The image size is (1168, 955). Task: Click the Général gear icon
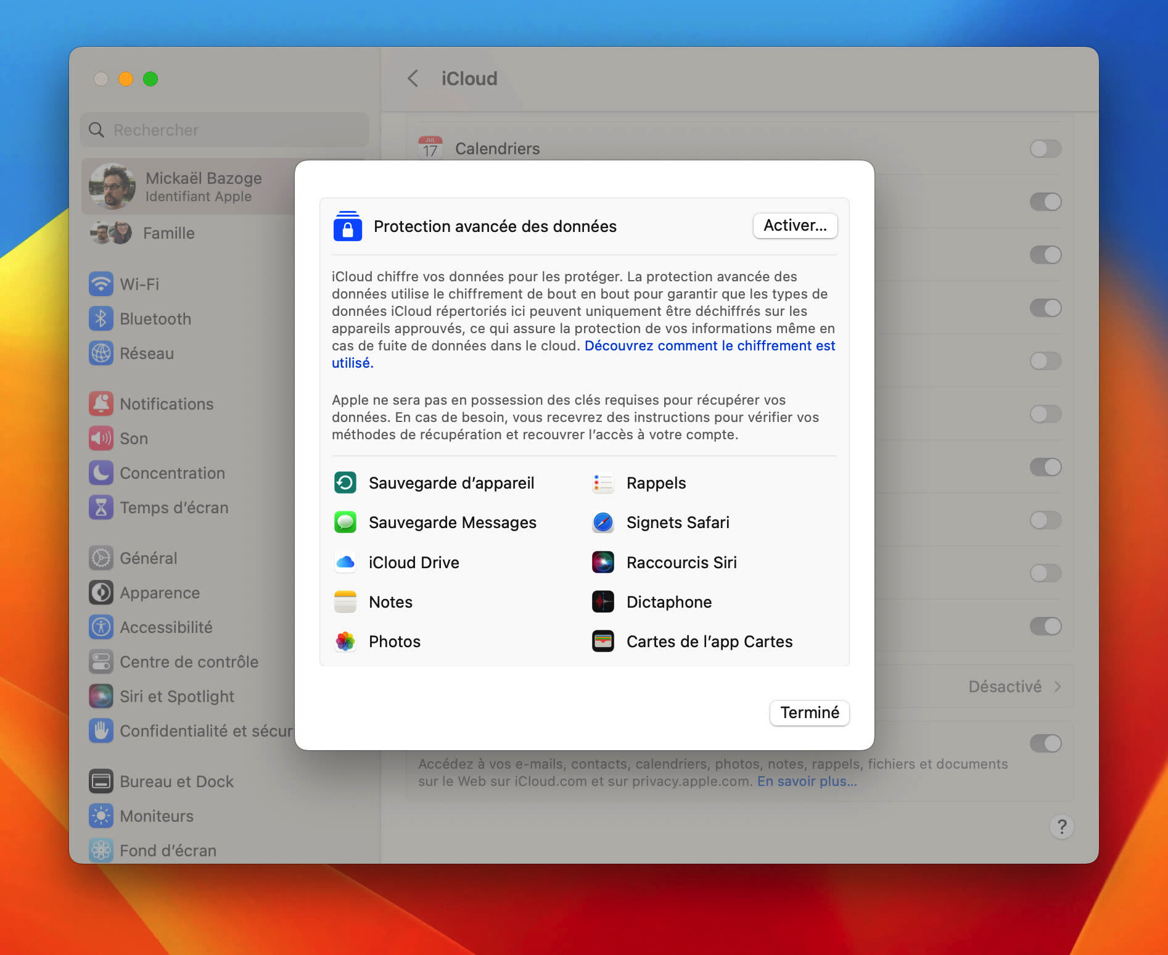pyautogui.click(x=101, y=558)
